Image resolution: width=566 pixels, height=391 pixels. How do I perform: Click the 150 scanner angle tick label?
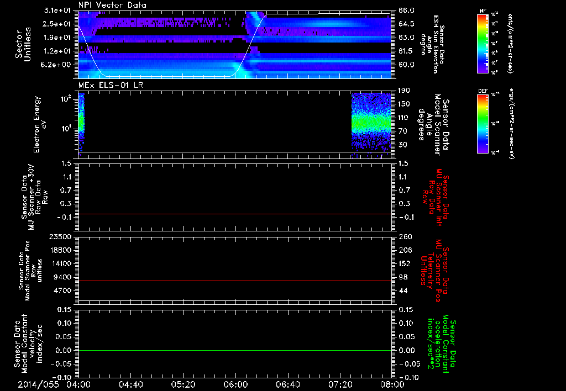(404, 104)
